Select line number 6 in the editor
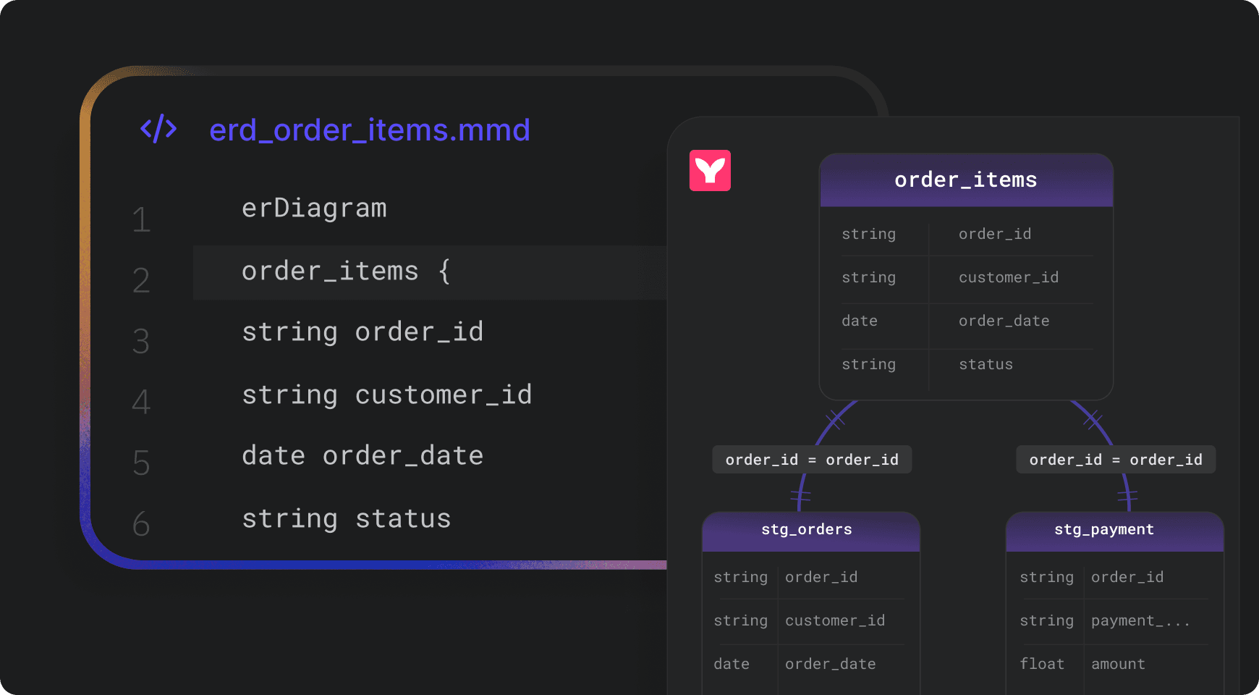The height and width of the screenshot is (695, 1259). click(x=141, y=523)
